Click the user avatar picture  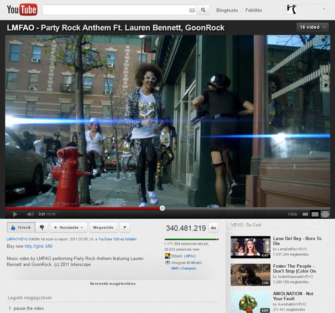click(292, 9)
